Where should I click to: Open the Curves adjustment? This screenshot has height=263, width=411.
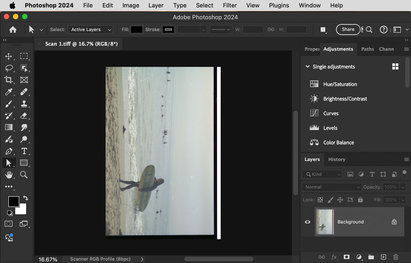[331, 113]
